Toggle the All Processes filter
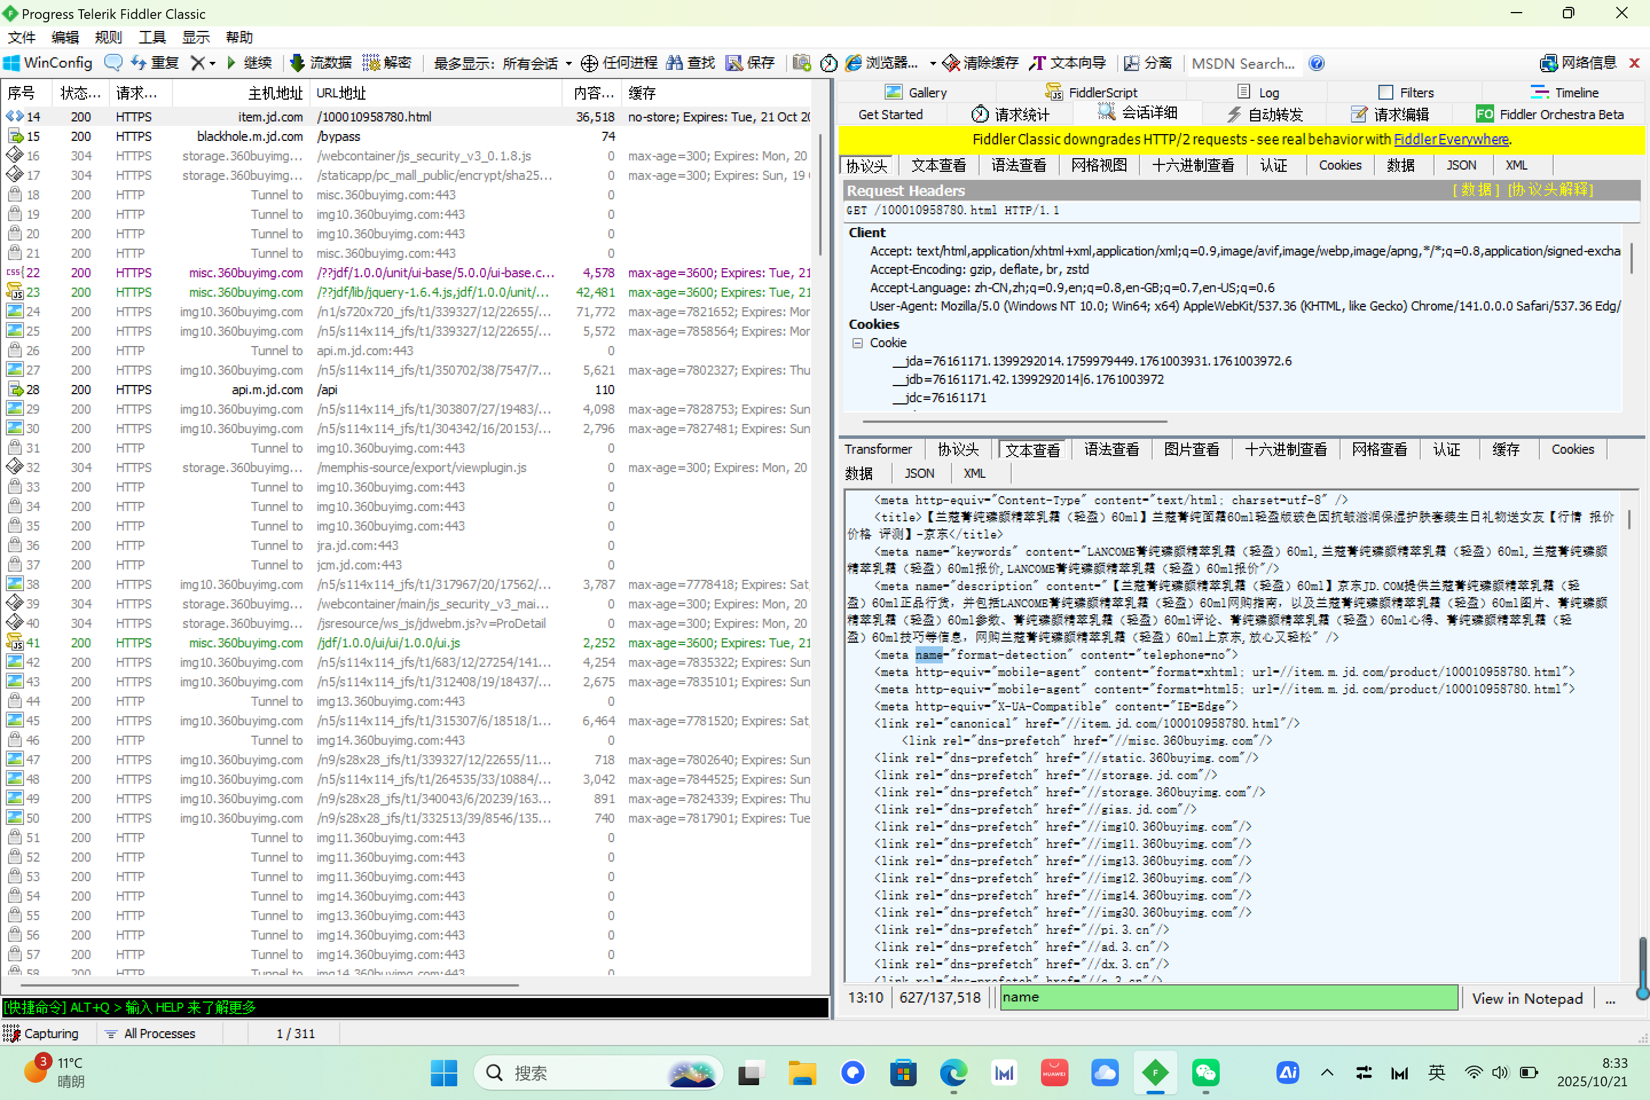The image size is (1650, 1100). point(150,1034)
